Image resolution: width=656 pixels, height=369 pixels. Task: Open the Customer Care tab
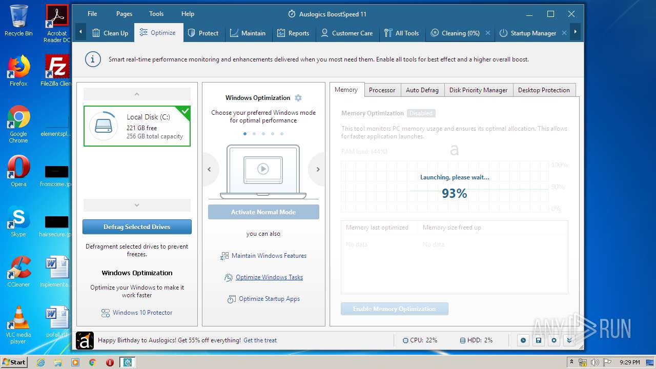pyautogui.click(x=347, y=33)
